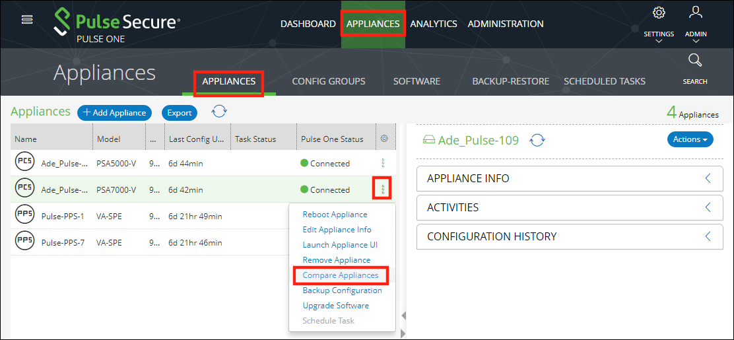The height and width of the screenshot is (340, 734).
Task: Open the hamburger navigation menu
Action: (x=27, y=20)
